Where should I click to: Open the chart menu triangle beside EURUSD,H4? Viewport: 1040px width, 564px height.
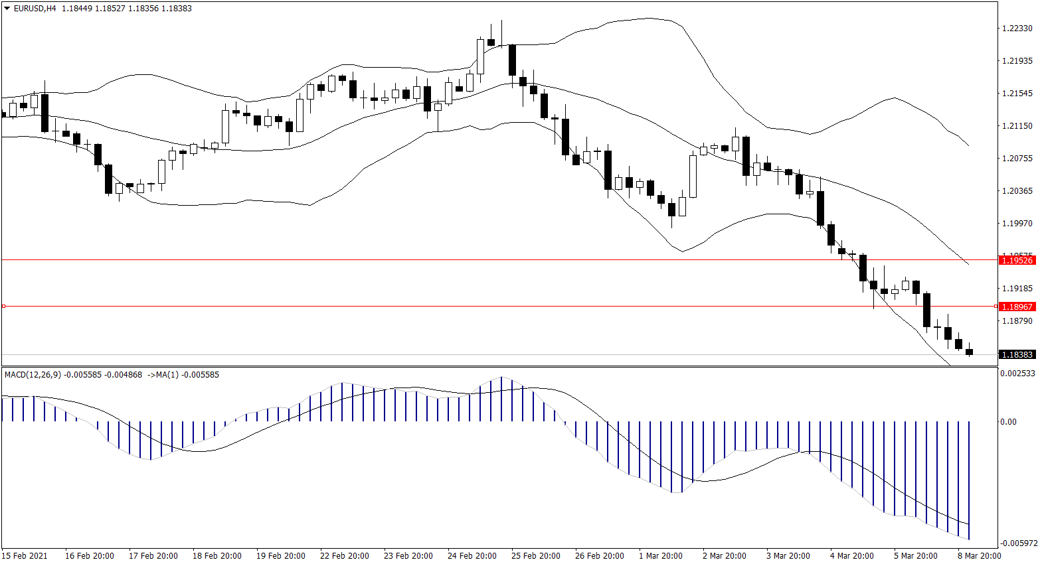pyautogui.click(x=7, y=9)
